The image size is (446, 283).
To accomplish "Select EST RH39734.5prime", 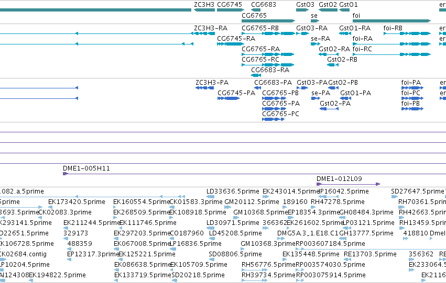I will (x=254, y=280).
